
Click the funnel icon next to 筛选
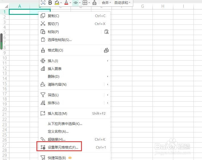click(x=43, y=95)
